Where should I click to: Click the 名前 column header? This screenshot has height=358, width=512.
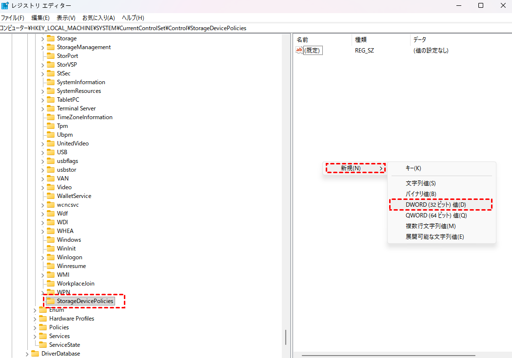point(302,39)
